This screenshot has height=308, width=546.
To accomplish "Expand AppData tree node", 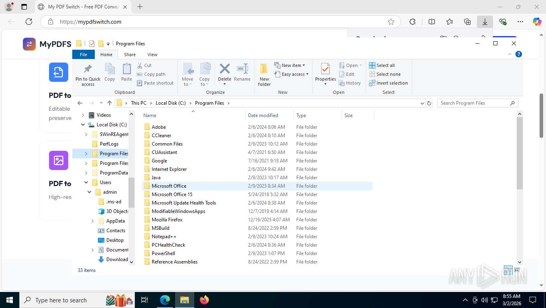I will coord(93,221).
